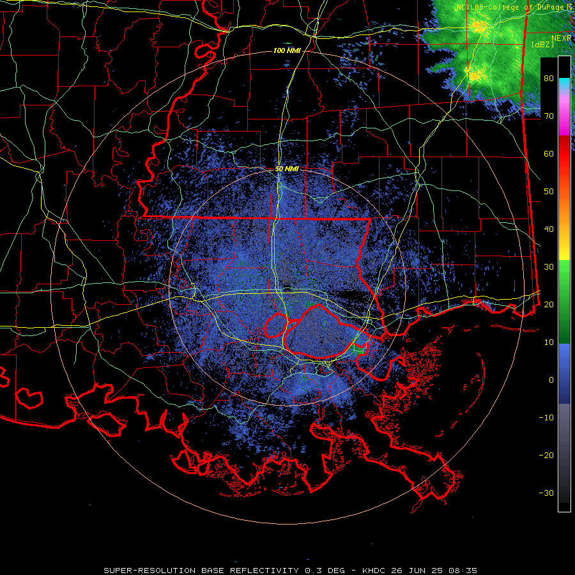Click the -10 value on the dBZ scale

(546, 418)
